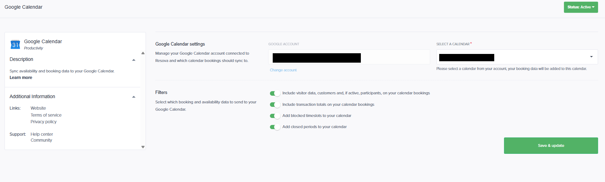
Task: Open the Community support link
Action: [x=41, y=140]
